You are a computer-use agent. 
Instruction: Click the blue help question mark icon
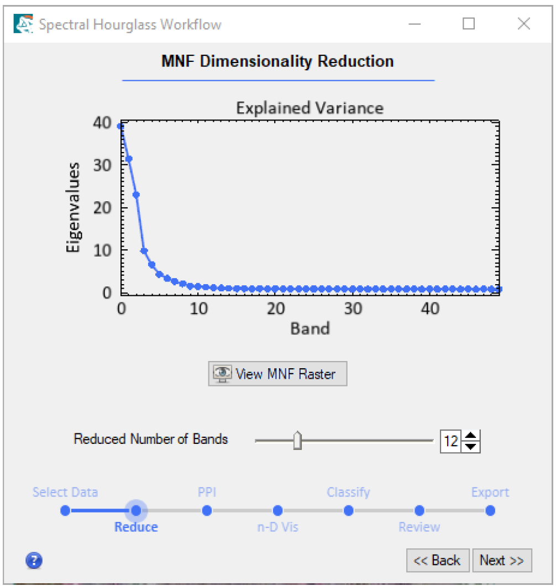click(34, 561)
